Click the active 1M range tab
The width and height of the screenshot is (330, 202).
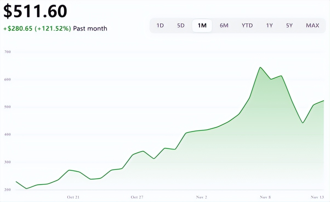(x=202, y=26)
